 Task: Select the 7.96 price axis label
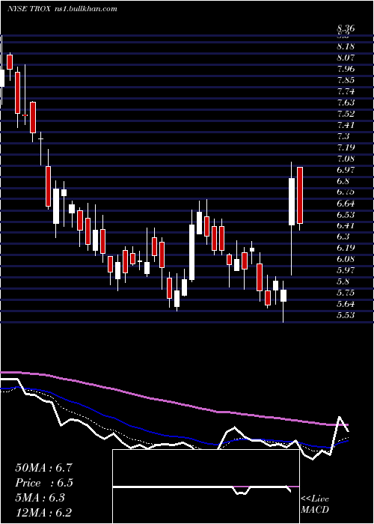[x=346, y=69]
